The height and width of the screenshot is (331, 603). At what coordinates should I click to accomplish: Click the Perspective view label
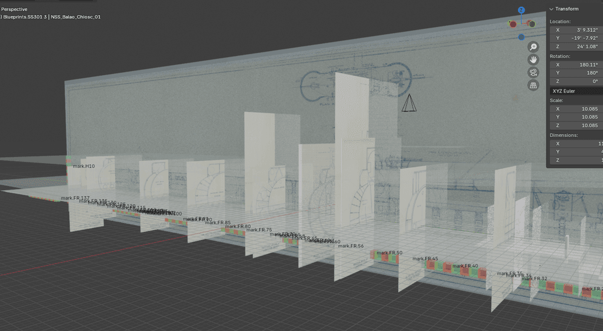point(14,9)
